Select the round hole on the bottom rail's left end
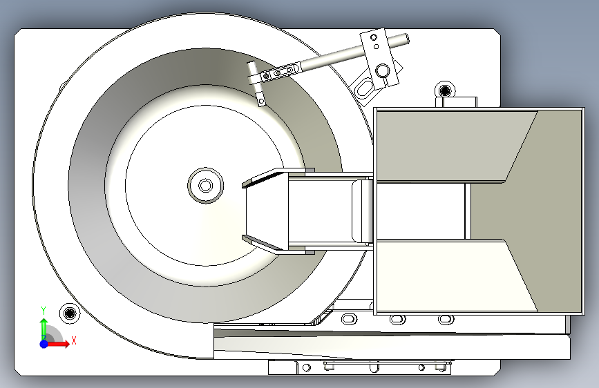Viewport: 599px width, 388px height. tap(306, 368)
